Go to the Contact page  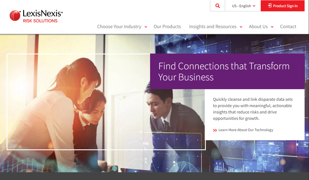pos(288,27)
